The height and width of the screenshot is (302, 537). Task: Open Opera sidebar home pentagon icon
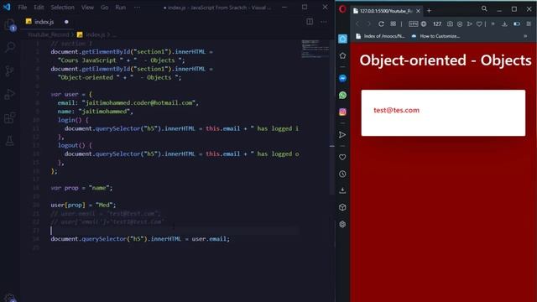pyautogui.click(x=342, y=55)
